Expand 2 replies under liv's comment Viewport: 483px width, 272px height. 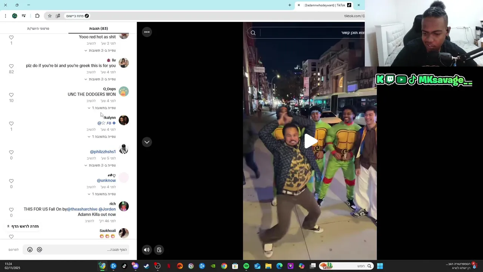(100, 79)
